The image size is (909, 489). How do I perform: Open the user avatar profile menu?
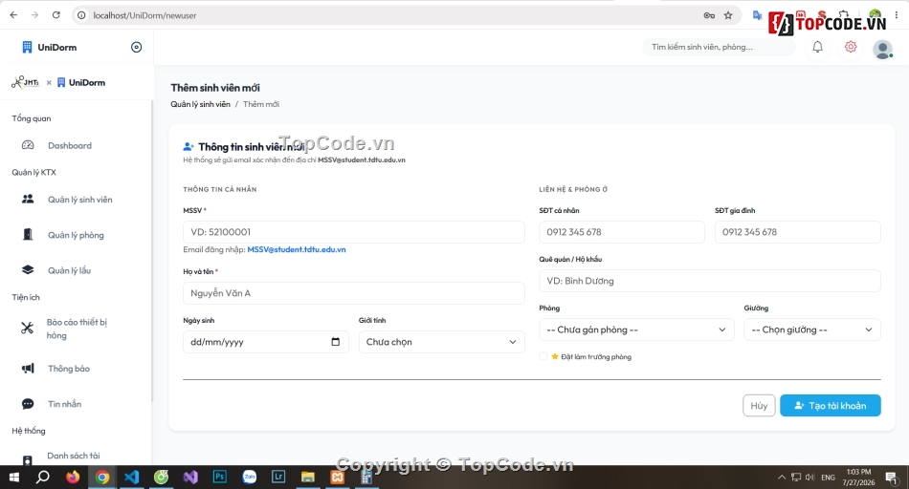tap(882, 50)
